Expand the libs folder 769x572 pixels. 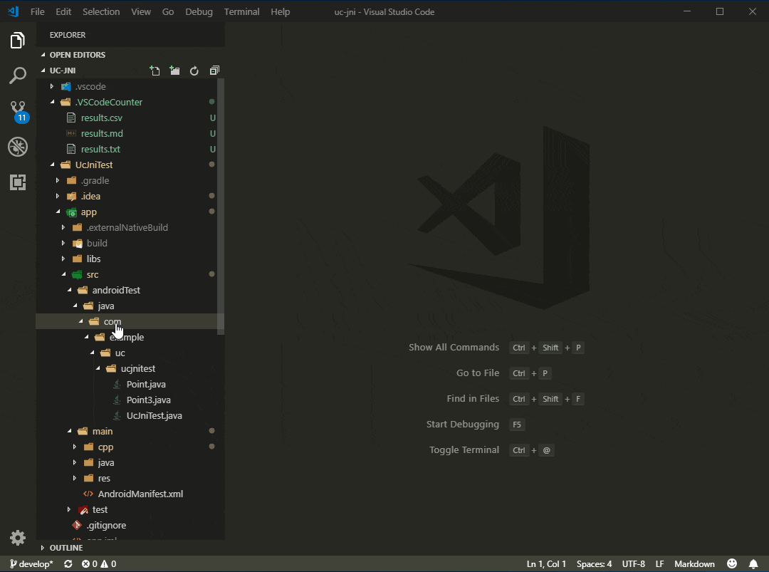click(x=130, y=259)
